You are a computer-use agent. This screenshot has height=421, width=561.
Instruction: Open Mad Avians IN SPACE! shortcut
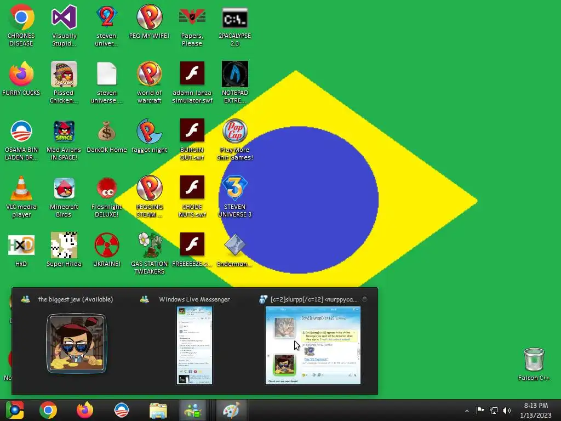coord(64,140)
